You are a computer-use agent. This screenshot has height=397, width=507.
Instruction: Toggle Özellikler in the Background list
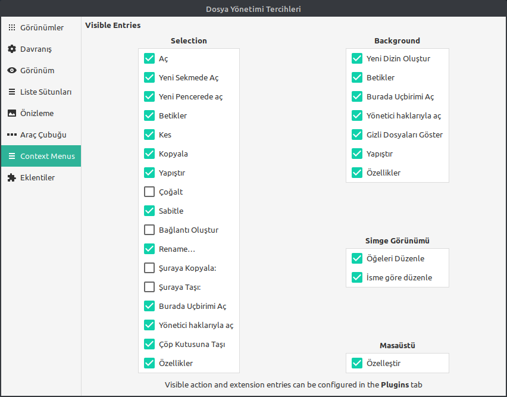click(x=357, y=173)
